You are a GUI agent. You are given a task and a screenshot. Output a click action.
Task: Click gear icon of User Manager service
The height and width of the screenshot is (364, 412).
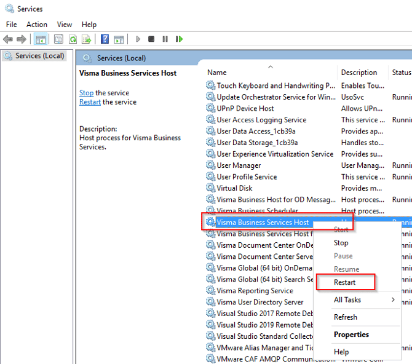(x=210, y=165)
